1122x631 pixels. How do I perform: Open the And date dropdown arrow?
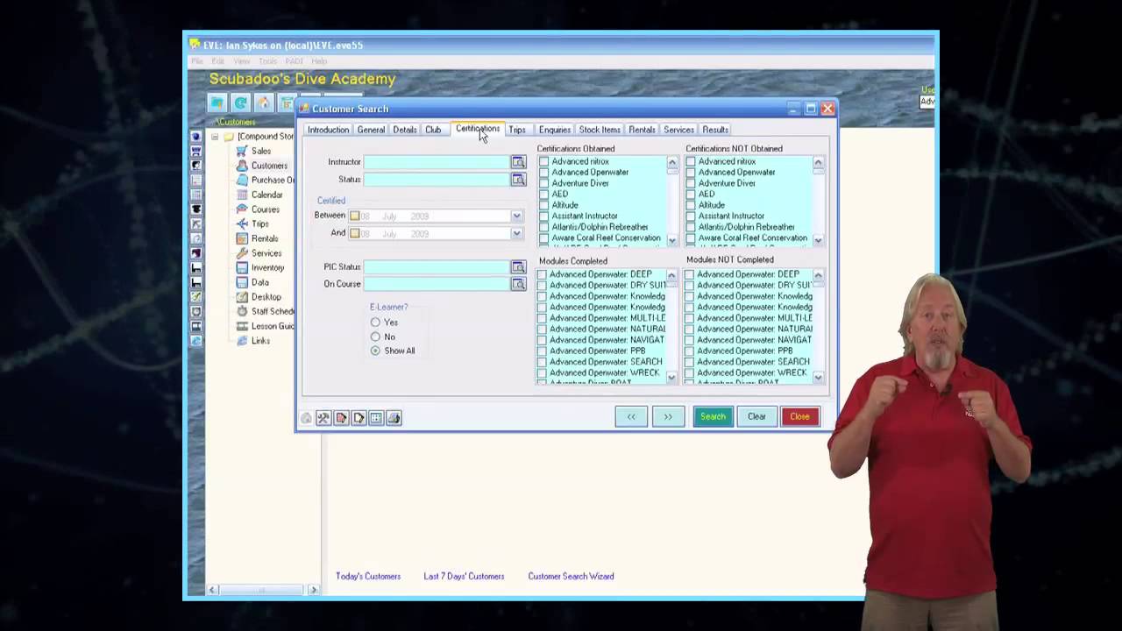(516, 233)
